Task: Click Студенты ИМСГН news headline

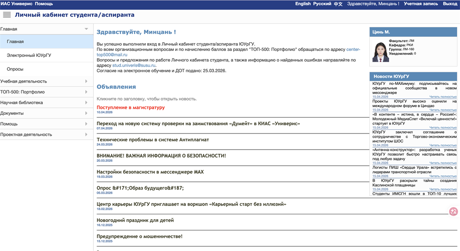Action: coord(414,194)
